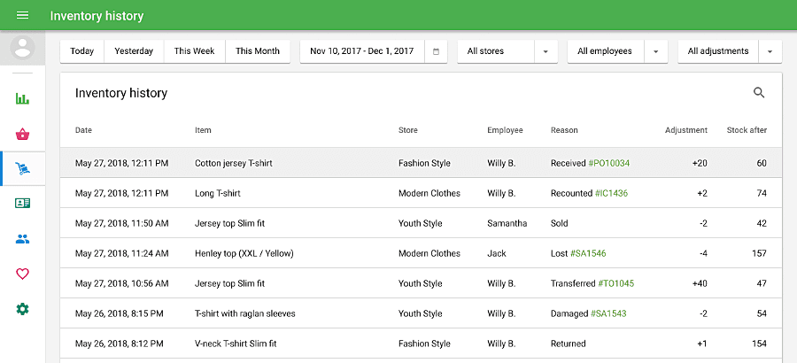Search the inventory history table
The image size is (797, 363).
[759, 93]
